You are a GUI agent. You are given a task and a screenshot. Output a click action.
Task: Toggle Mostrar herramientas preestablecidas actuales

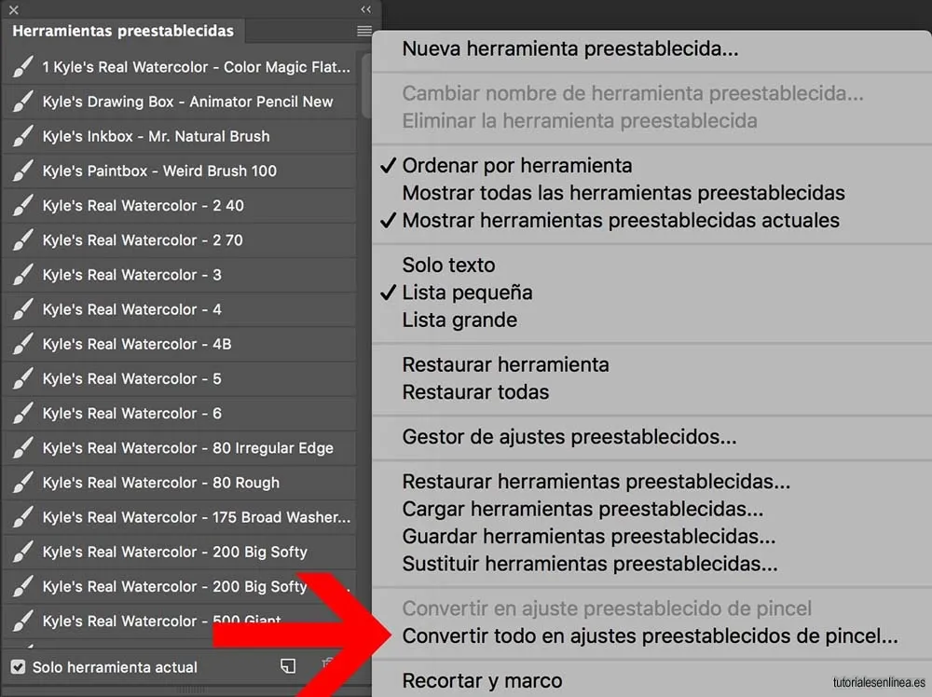(x=621, y=221)
